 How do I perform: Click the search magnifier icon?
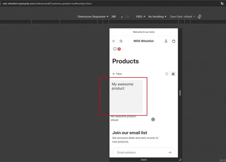click(121, 41)
